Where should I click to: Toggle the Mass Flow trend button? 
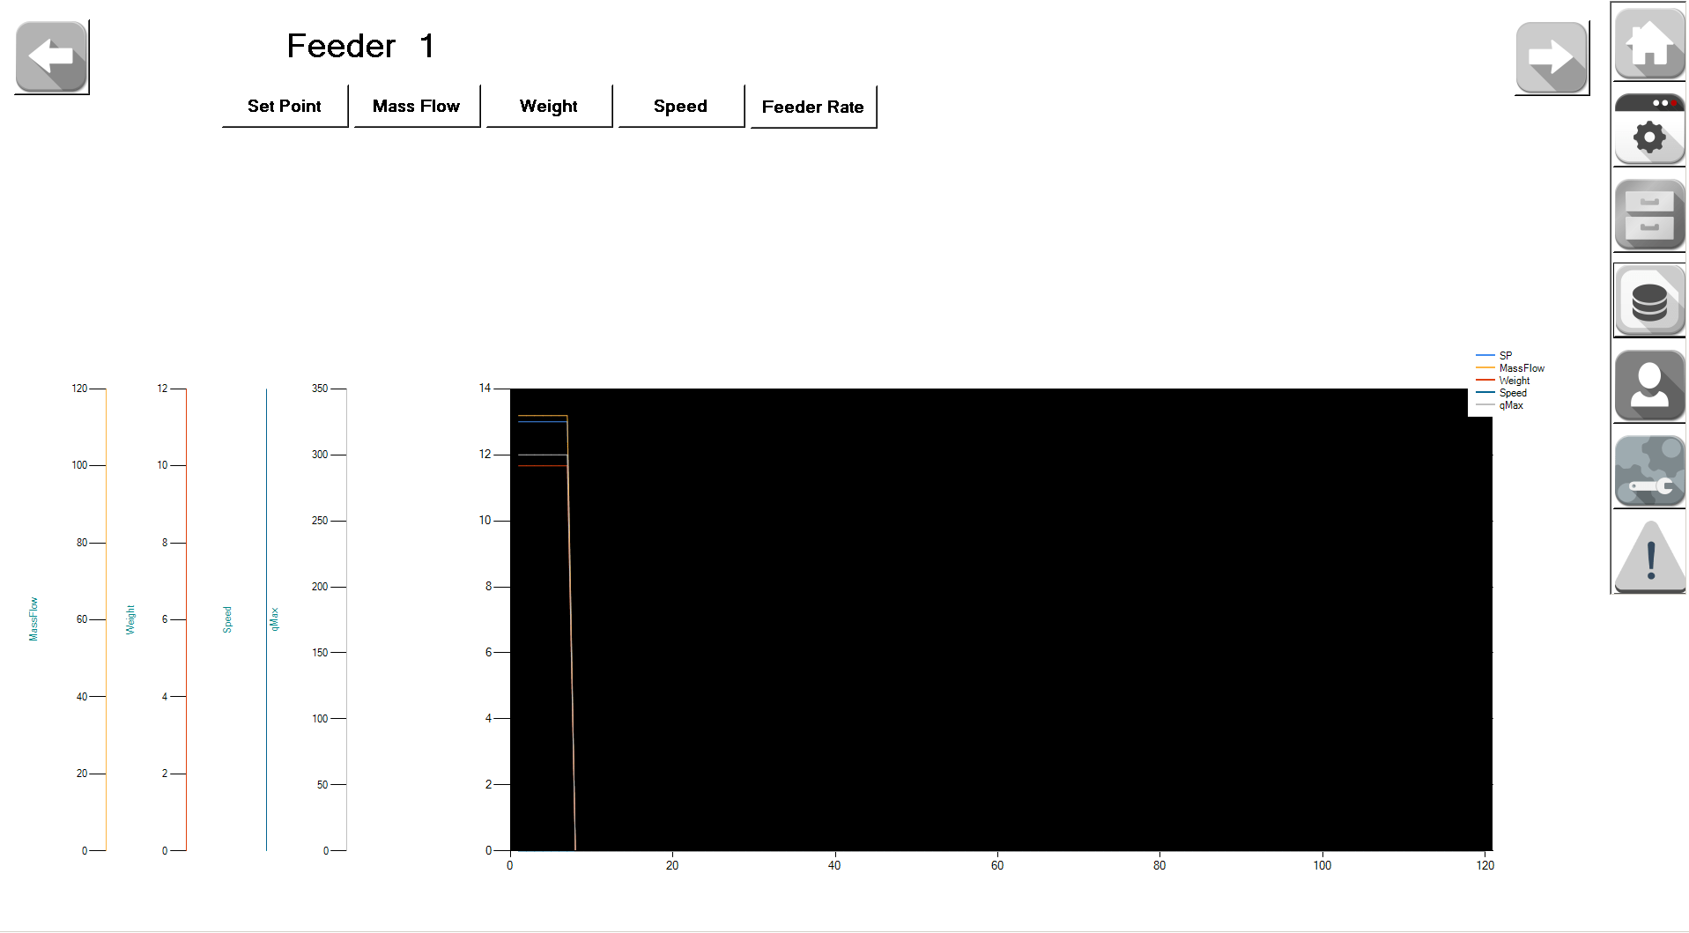[417, 107]
